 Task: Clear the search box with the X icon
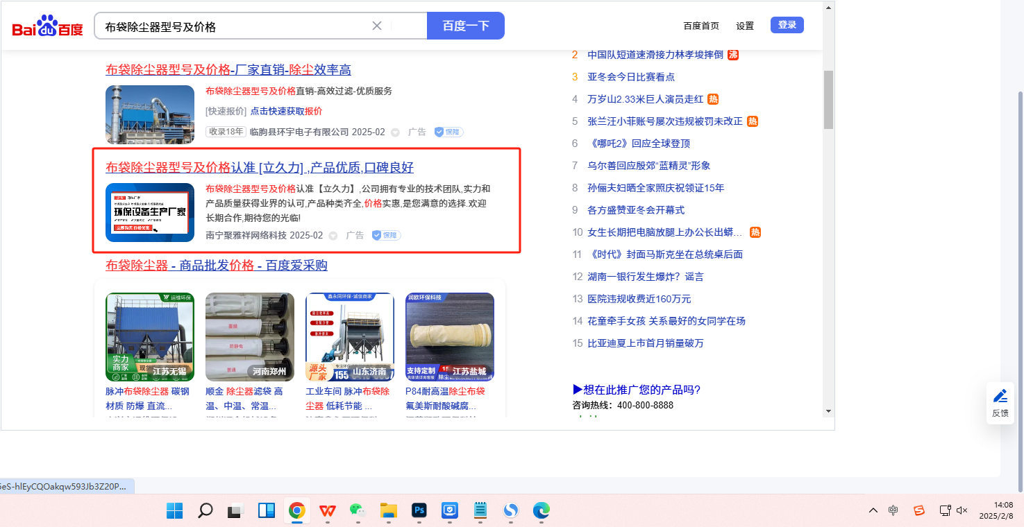pyautogui.click(x=377, y=26)
